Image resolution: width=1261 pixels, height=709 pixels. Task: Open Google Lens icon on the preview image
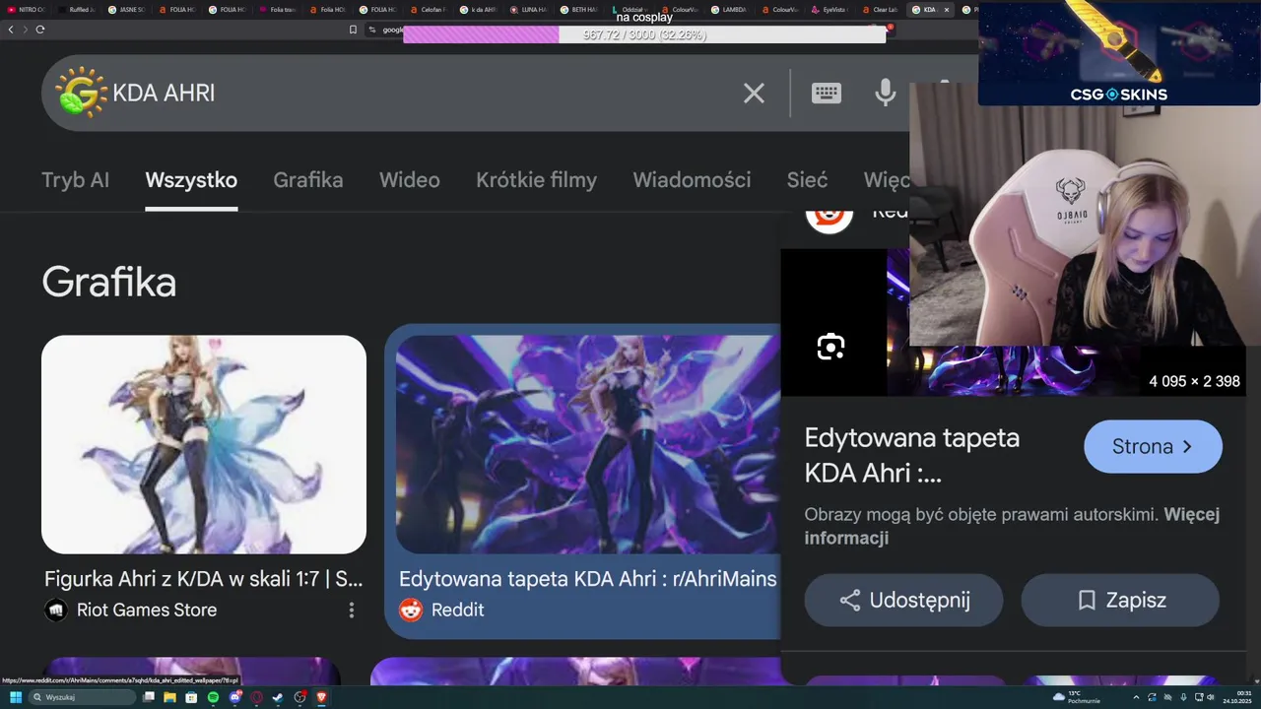tap(830, 347)
